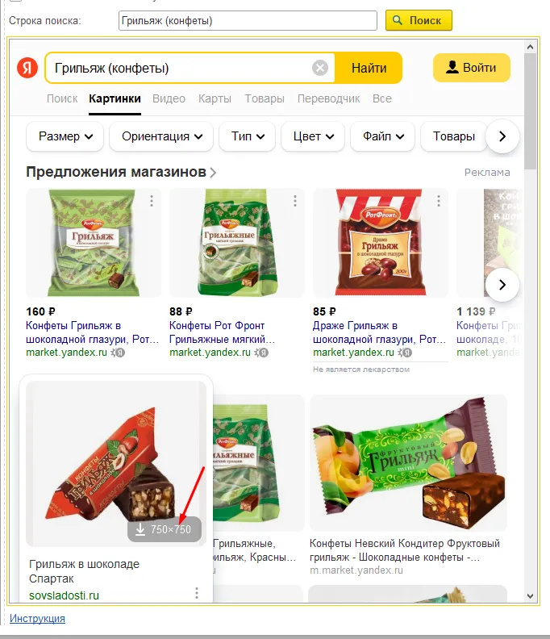The height and width of the screenshot is (639, 550).
Task: Open options menu for 85 ₽ dragee
Action: click(439, 201)
